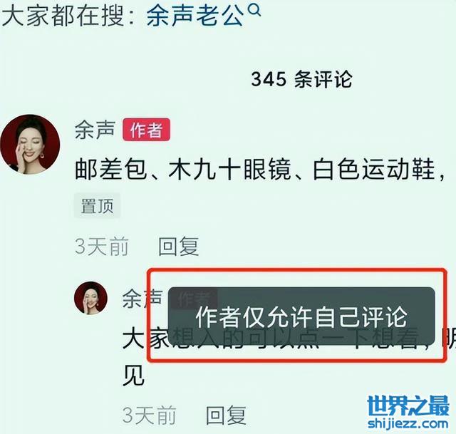Viewport: 456px width, 434px height.
Task: Tap the 余声 username on the sub-reply
Action: (x=142, y=299)
